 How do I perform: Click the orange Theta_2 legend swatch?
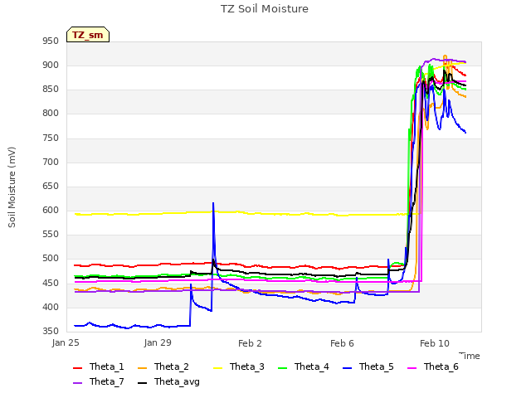coord(142,368)
